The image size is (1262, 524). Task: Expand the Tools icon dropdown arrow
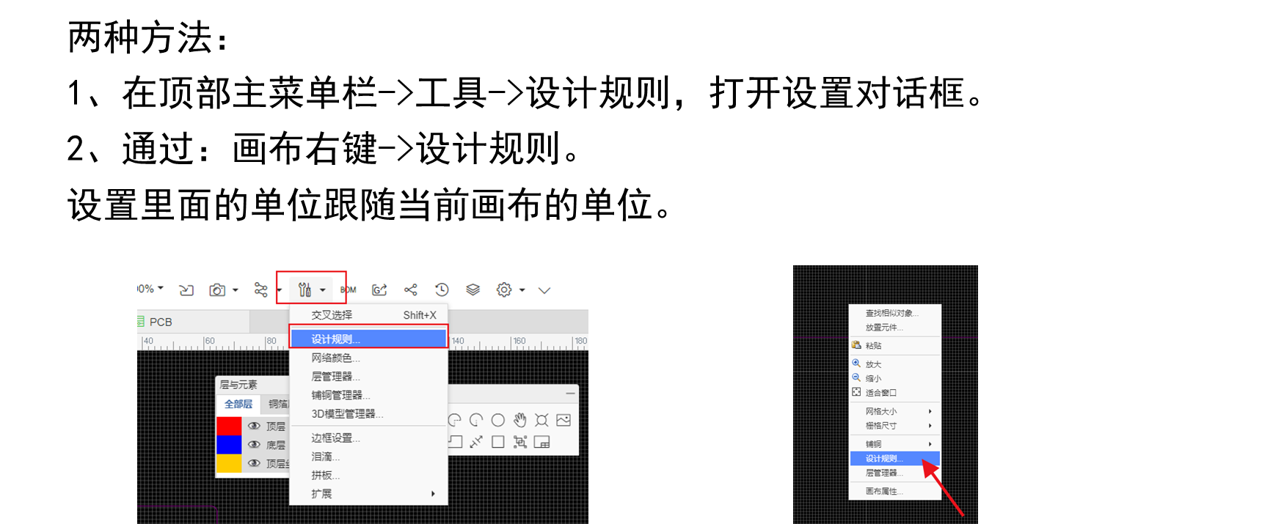pyautogui.click(x=322, y=290)
